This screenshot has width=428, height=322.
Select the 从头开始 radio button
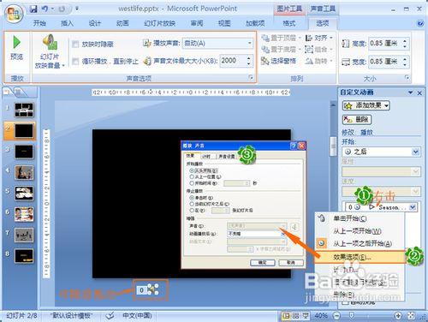(x=192, y=170)
